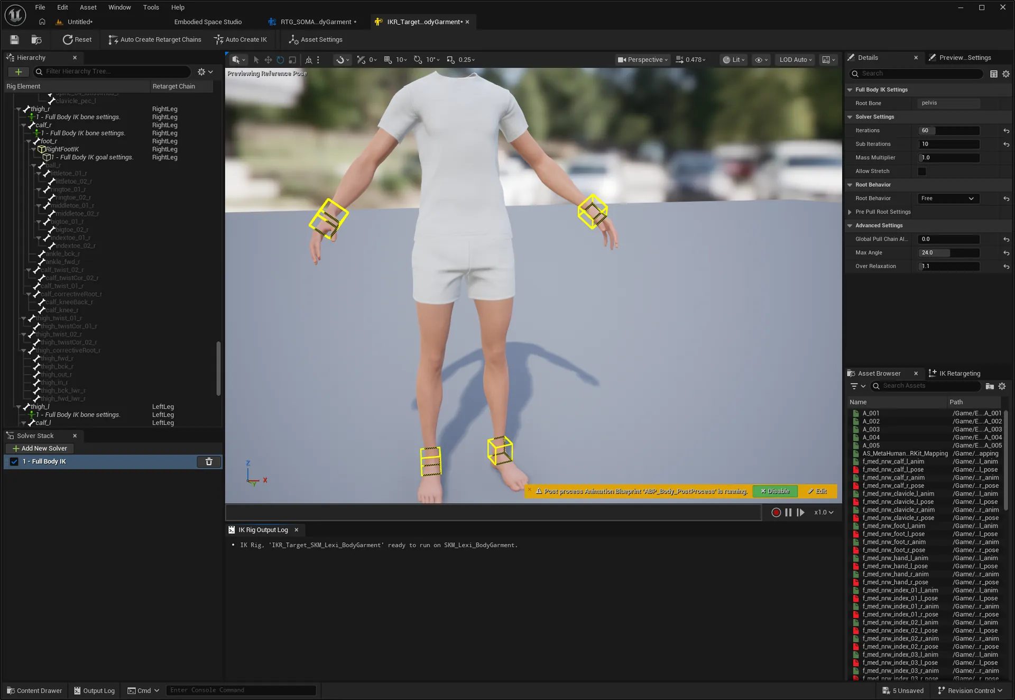Screen dimensions: 1015x700
Task: Select the viewport Select mode arrow tool
Action: (x=256, y=60)
